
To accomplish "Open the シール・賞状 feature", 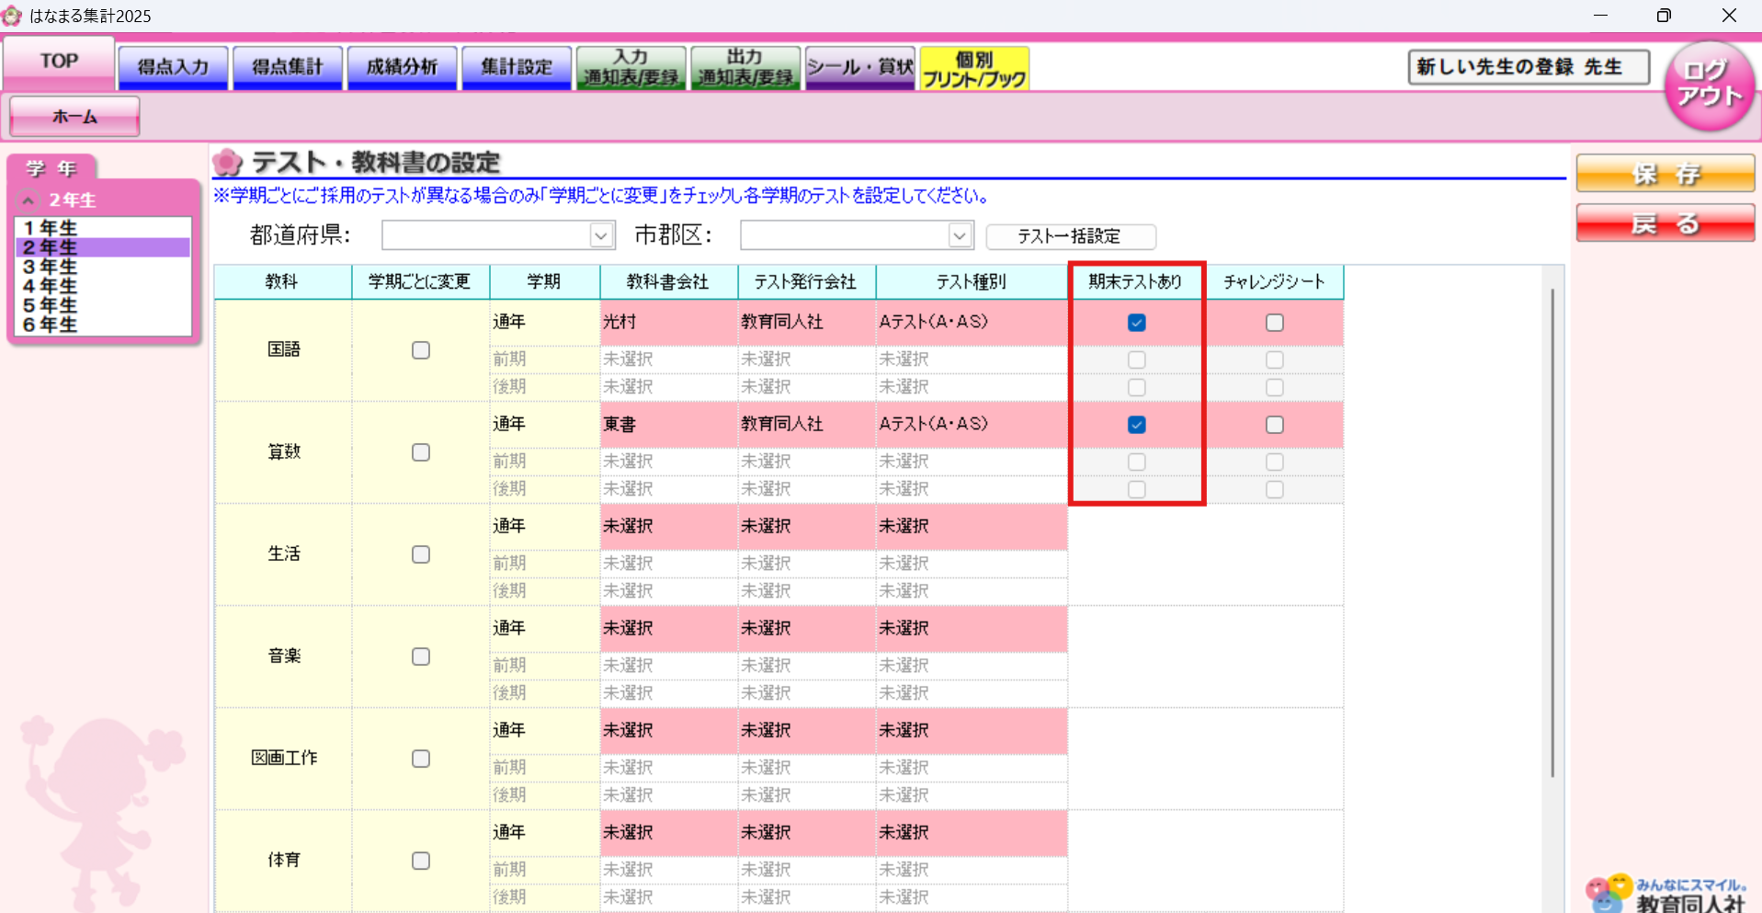I will (859, 67).
